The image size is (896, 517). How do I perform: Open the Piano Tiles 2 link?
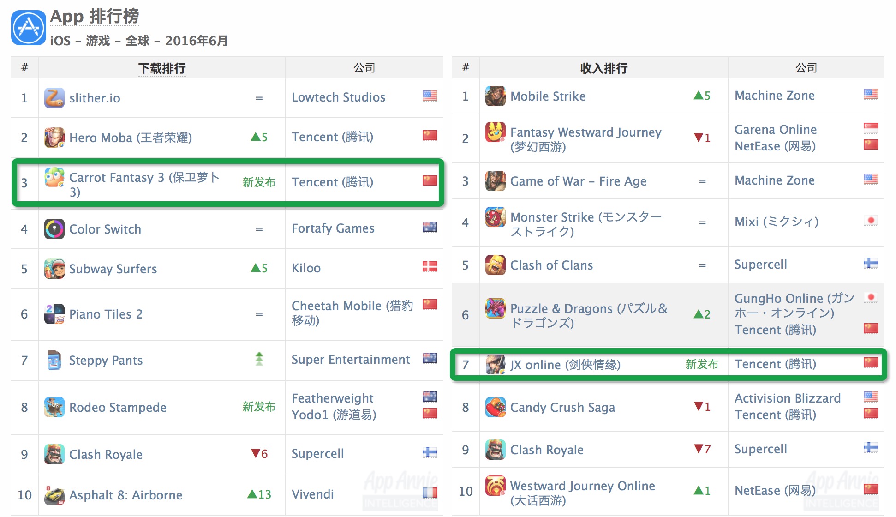click(106, 314)
